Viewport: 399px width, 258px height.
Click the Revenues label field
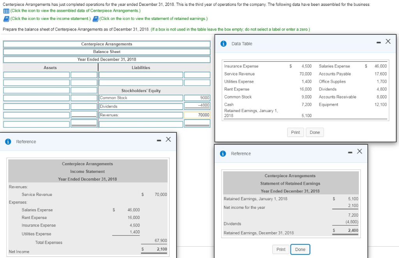point(141,115)
